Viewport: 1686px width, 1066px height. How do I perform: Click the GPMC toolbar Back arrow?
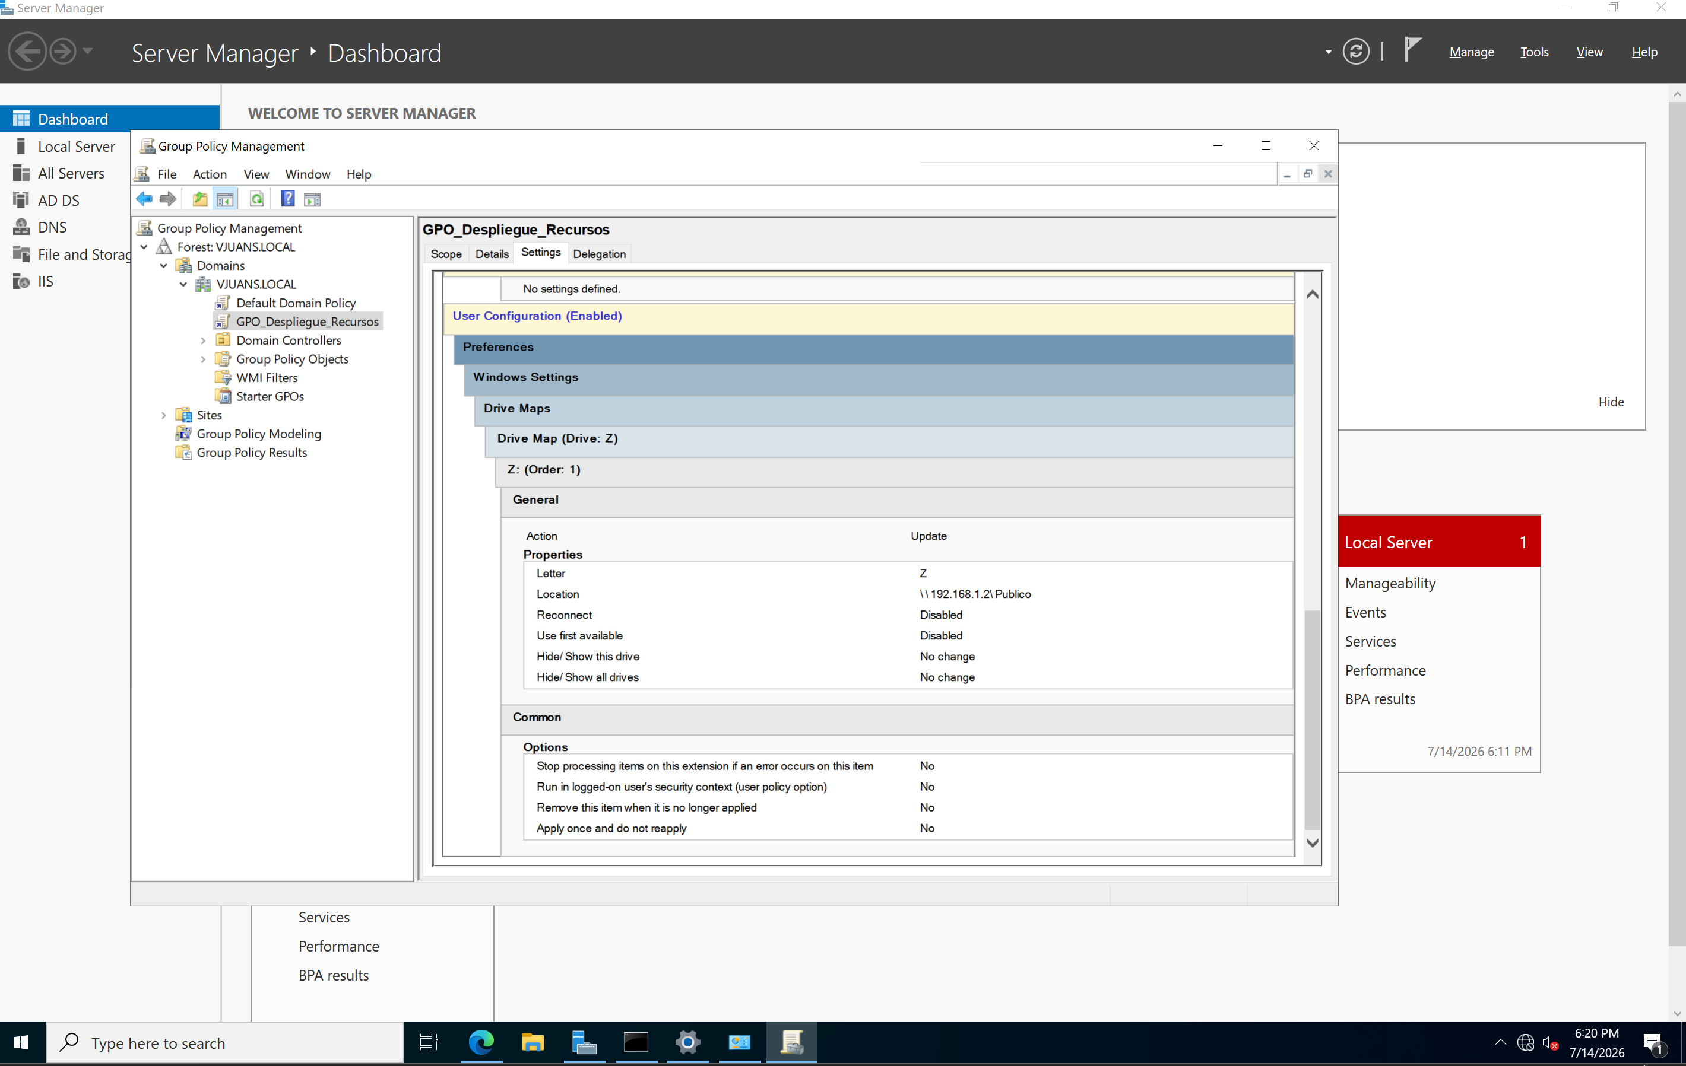[144, 199]
